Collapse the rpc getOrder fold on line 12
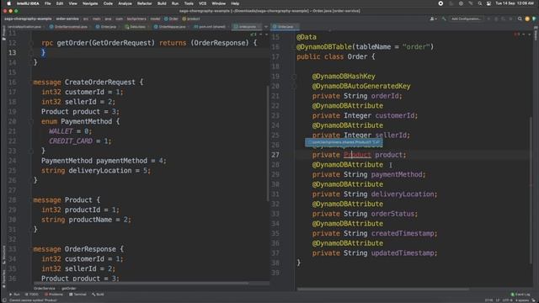The height and width of the screenshot is (303, 539). [31, 43]
